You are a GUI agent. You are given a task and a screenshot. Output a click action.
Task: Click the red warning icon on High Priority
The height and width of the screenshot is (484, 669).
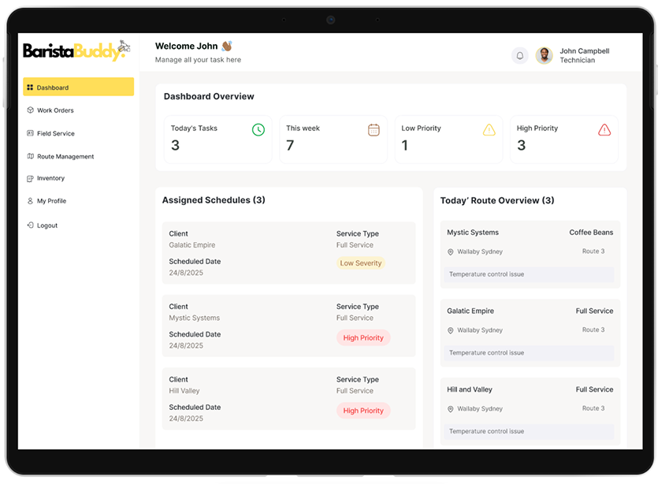point(604,130)
